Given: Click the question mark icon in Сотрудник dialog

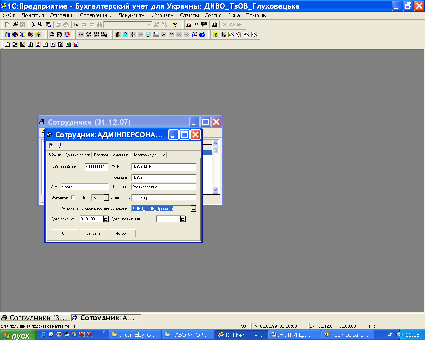Looking at the screenshot, I should pos(51,145).
